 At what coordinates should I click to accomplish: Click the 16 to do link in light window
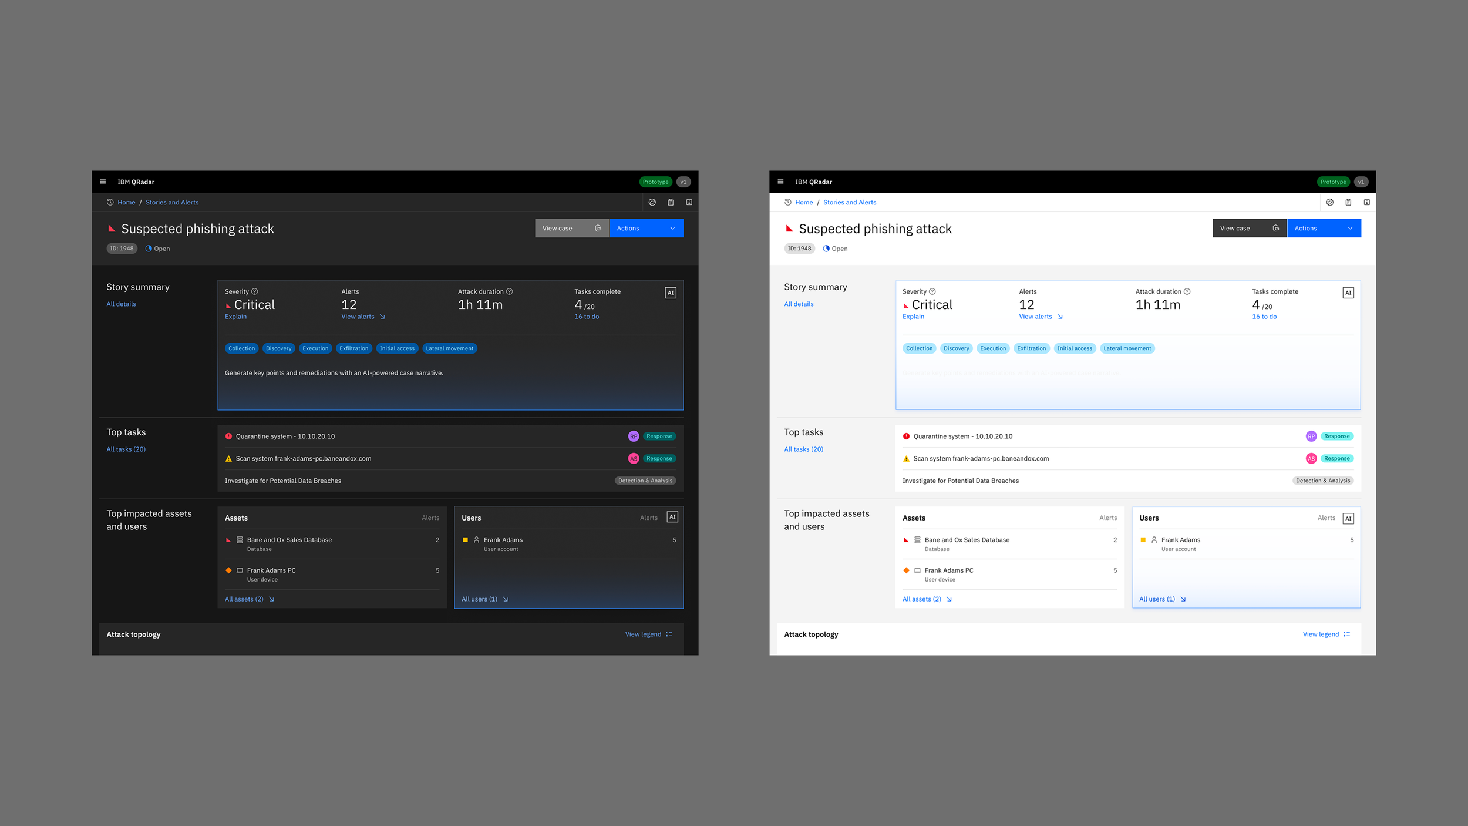click(1264, 317)
